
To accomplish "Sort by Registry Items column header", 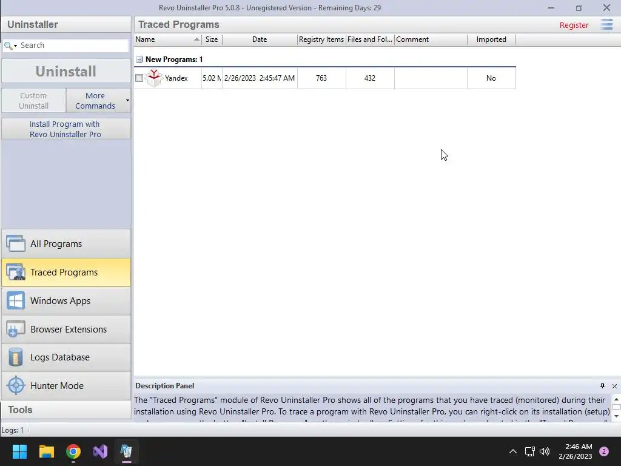I will coord(321,39).
